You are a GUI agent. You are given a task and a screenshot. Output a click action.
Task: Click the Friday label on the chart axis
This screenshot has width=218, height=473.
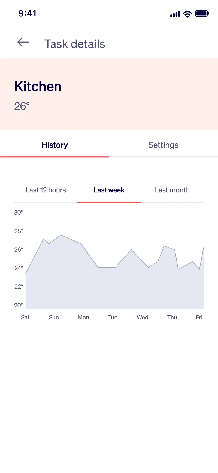200,317
